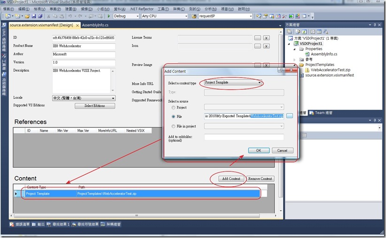Click the Author input field
386x238 pixels.
click(84, 54)
